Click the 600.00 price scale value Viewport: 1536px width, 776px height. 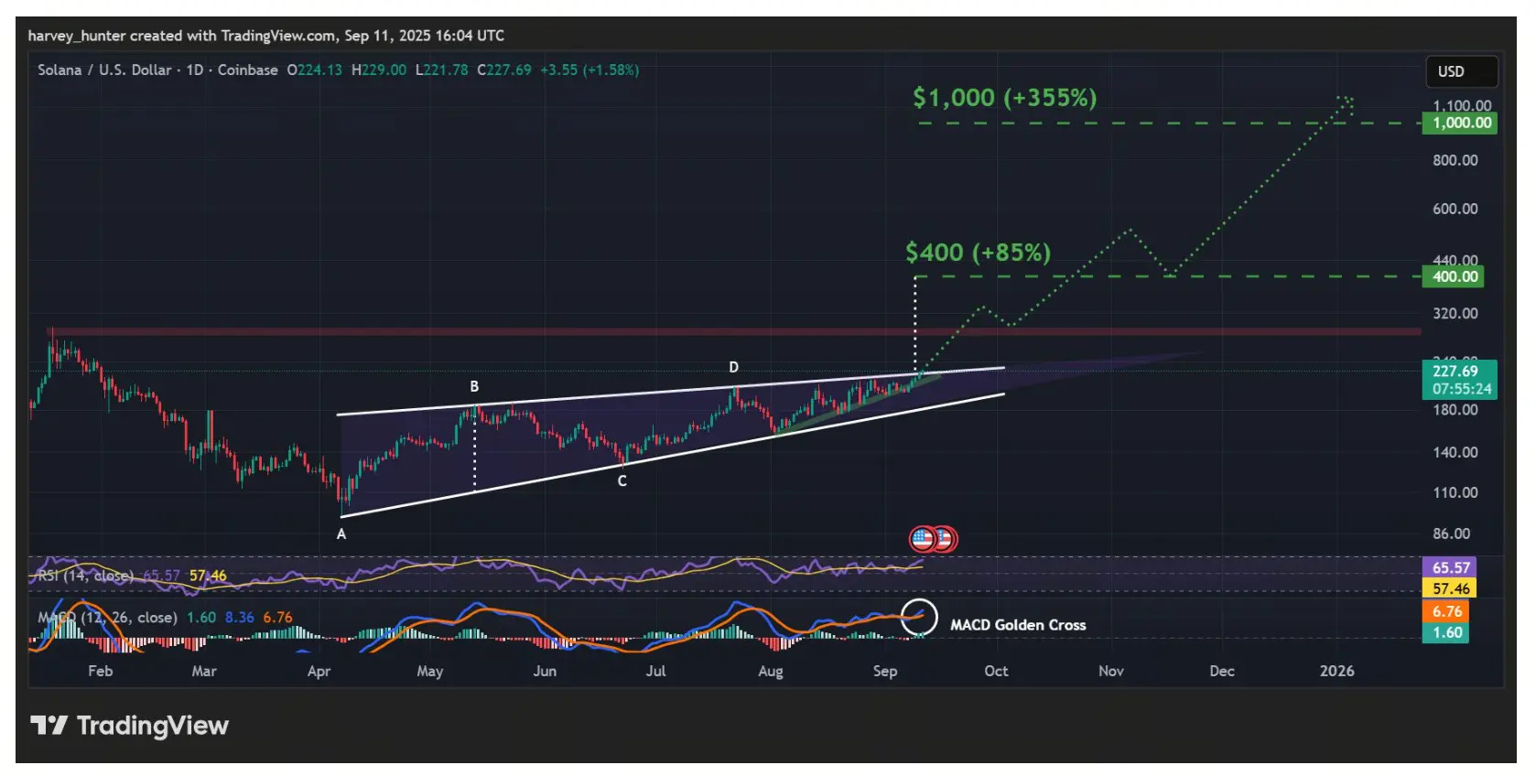coord(1455,209)
